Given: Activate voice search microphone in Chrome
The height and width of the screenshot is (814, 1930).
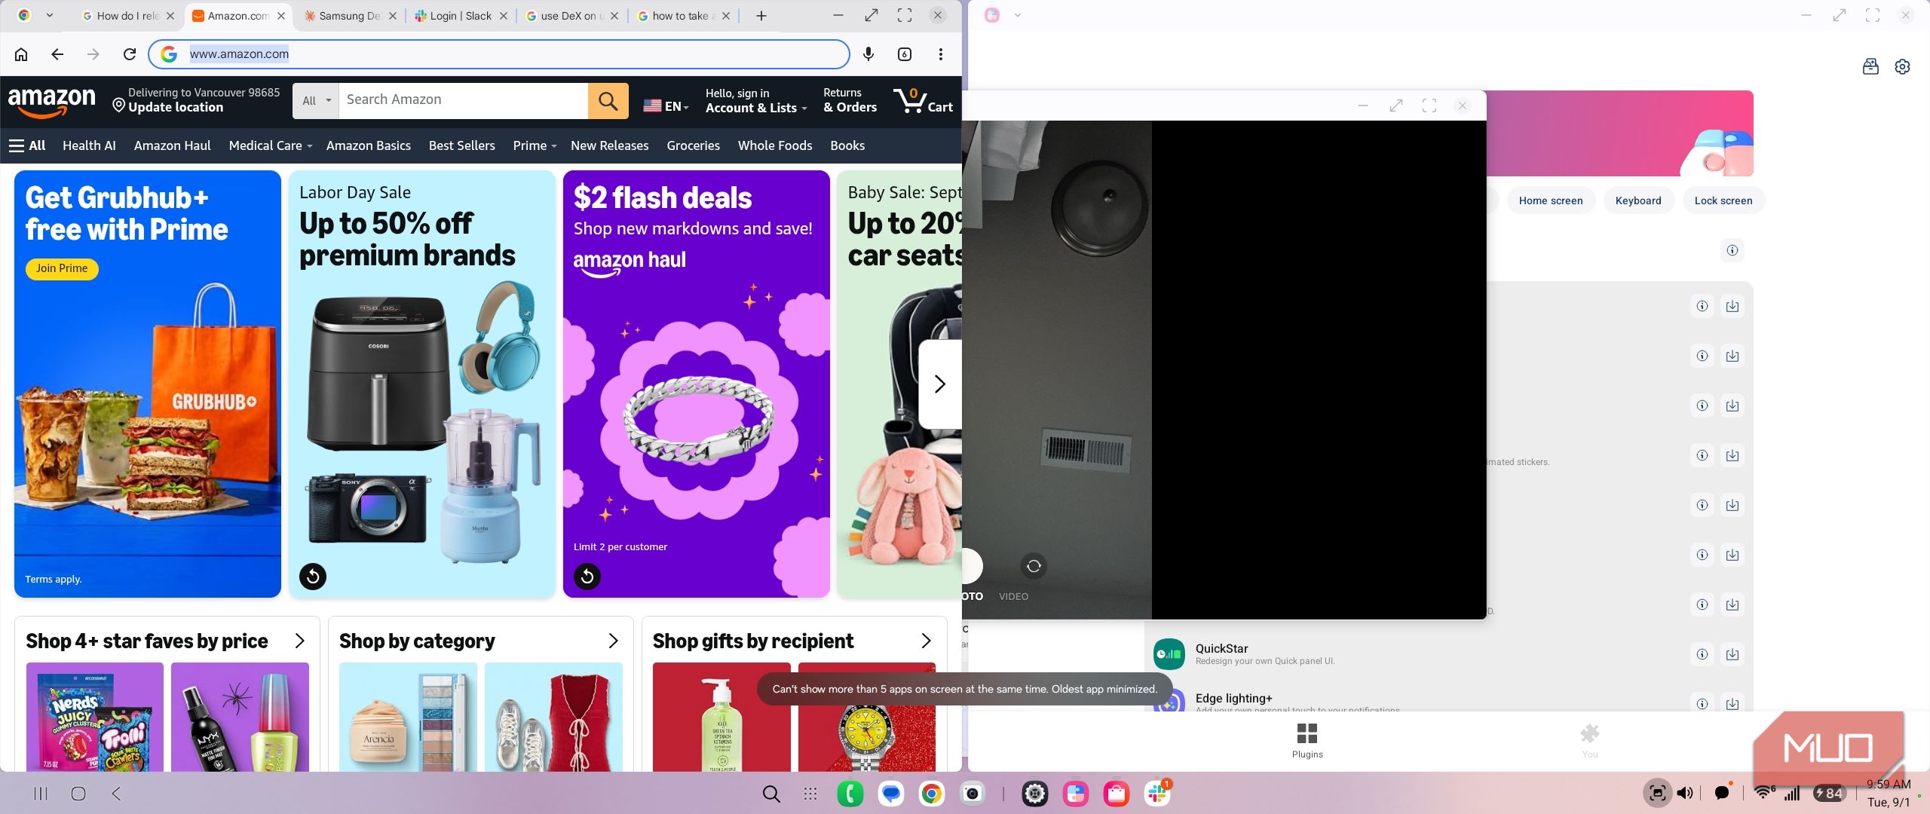Looking at the screenshot, I should pos(868,54).
